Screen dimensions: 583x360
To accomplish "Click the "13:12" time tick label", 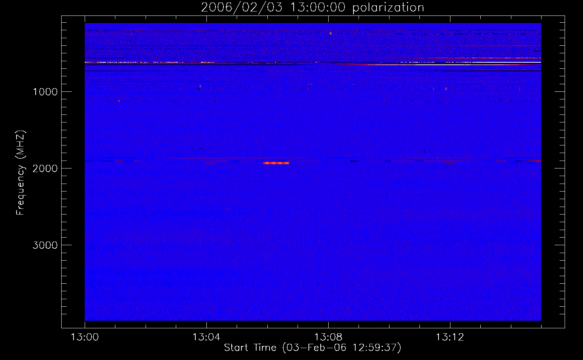I will coord(450,337).
